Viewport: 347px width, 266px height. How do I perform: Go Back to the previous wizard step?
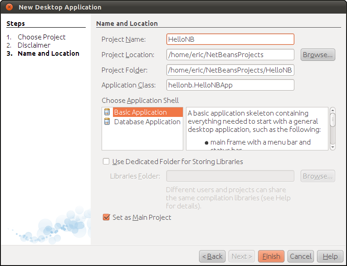212,256
